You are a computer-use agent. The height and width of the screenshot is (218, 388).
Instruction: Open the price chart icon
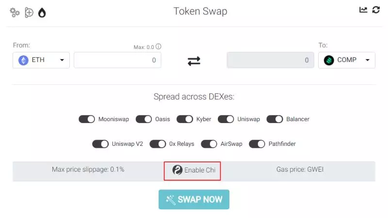[x=363, y=10]
